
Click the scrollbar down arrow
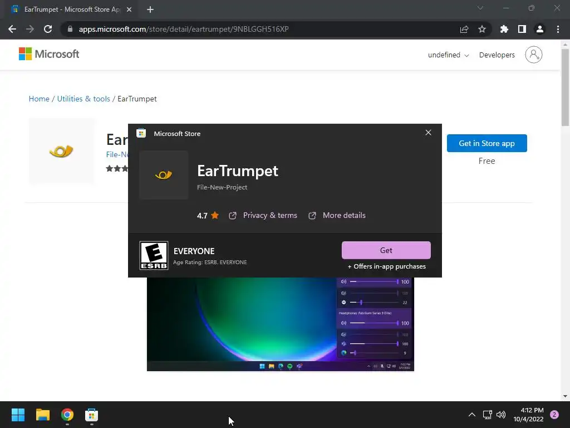[x=566, y=396]
